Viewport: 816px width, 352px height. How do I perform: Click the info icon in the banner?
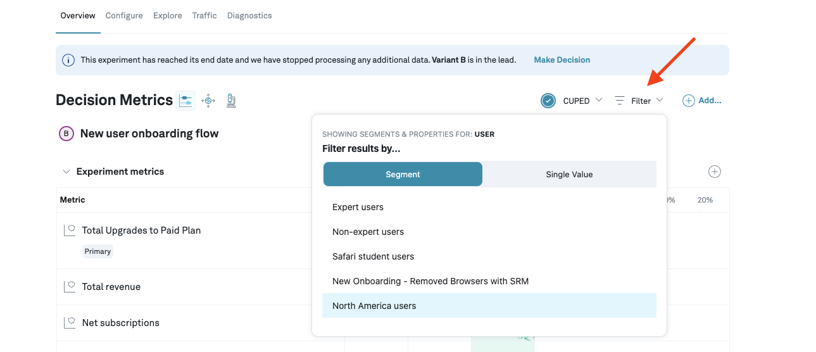(68, 60)
